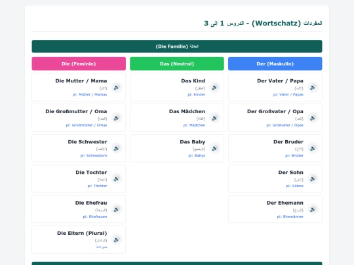Image resolution: width=354 pixels, height=265 pixels.
Task: Play audio for Die Mutter / Mama
Action: tap(117, 87)
